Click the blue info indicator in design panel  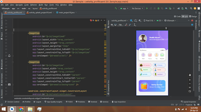pos(192,25)
